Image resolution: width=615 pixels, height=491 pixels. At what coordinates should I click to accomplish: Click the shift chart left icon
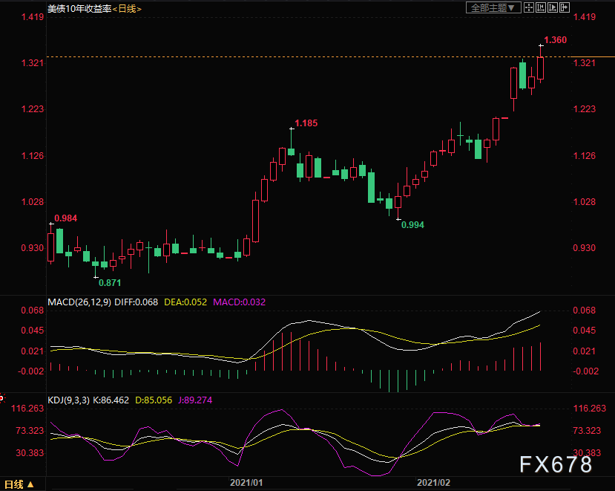click(x=541, y=7)
